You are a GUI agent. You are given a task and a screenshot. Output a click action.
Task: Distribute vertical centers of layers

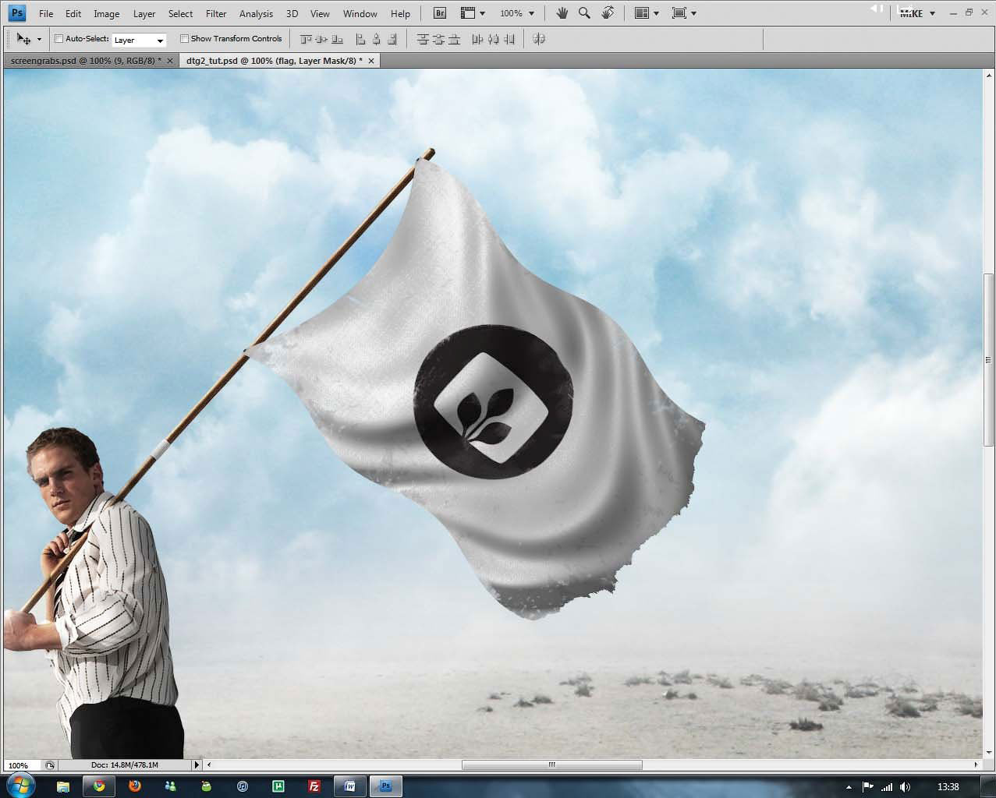point(438,39)
